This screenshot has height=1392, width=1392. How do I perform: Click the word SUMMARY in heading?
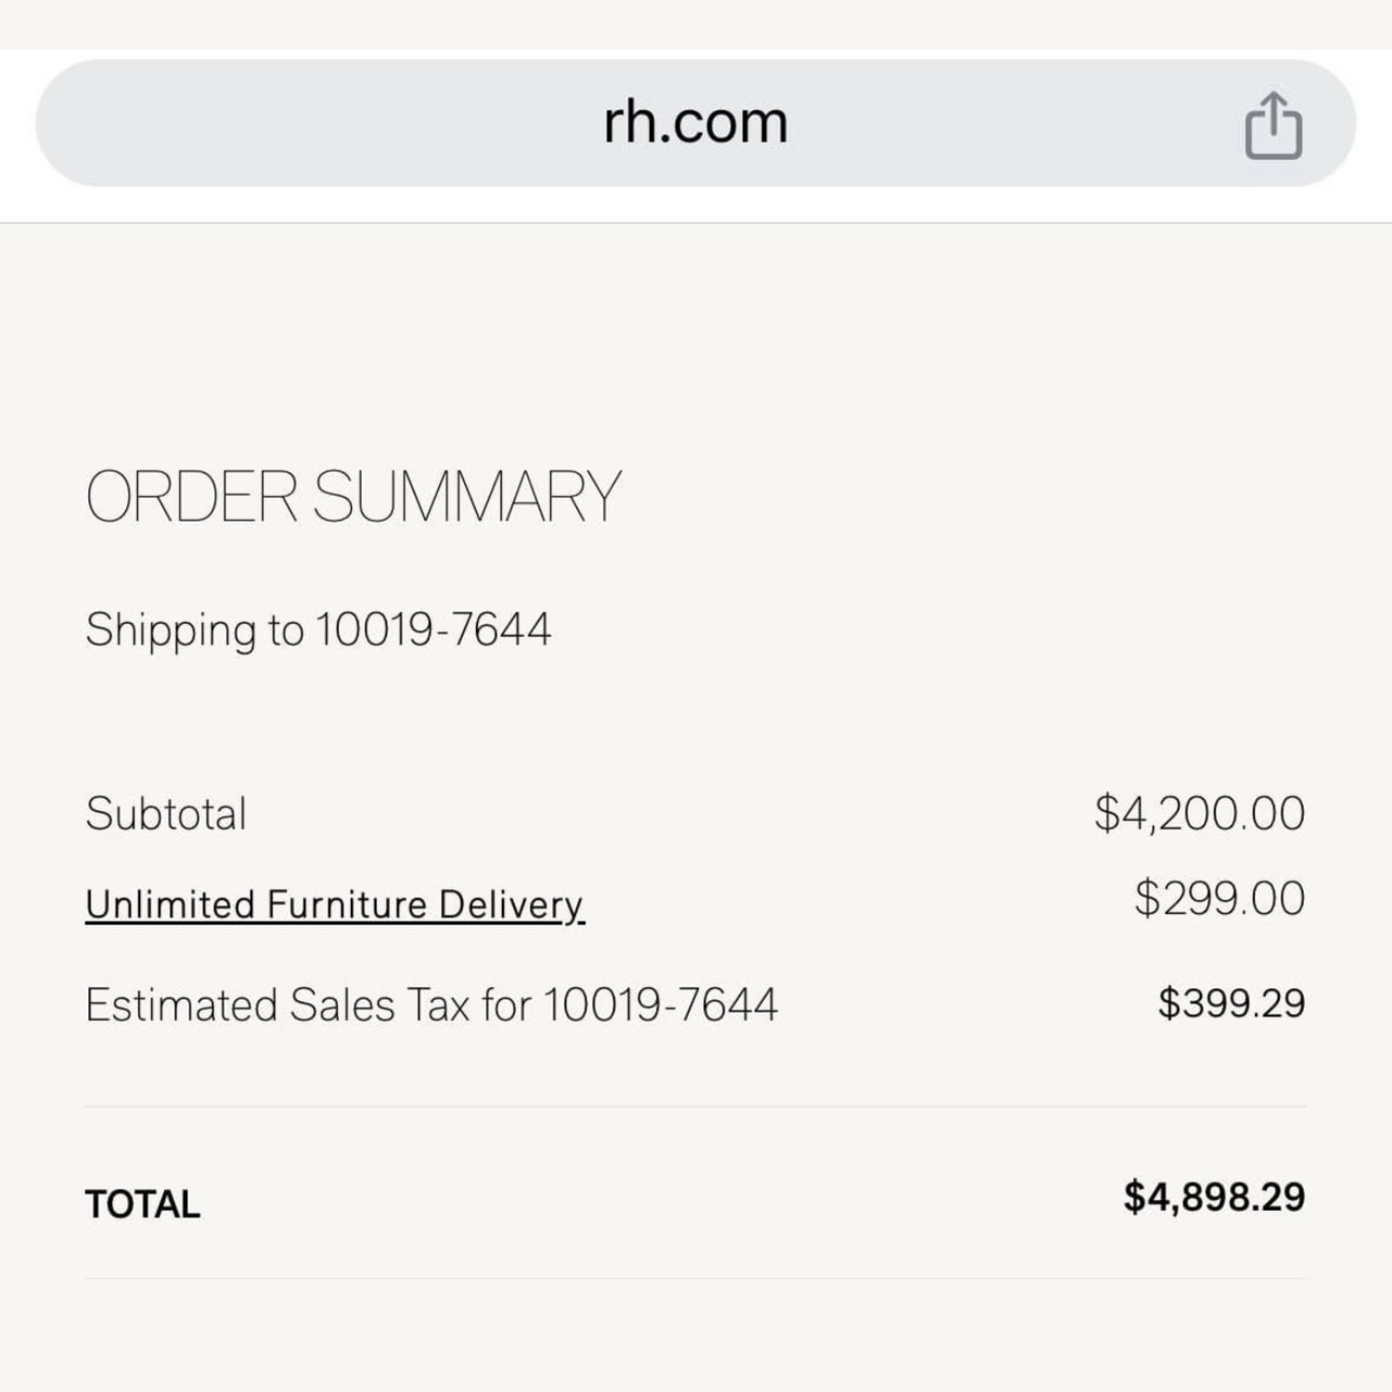coord(466,496)
